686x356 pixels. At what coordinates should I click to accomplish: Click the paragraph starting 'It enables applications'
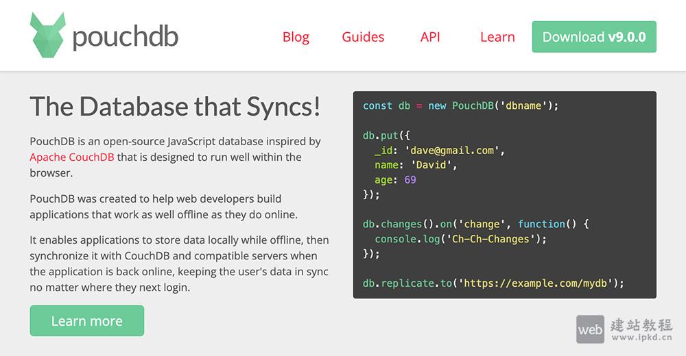point(179,264)
